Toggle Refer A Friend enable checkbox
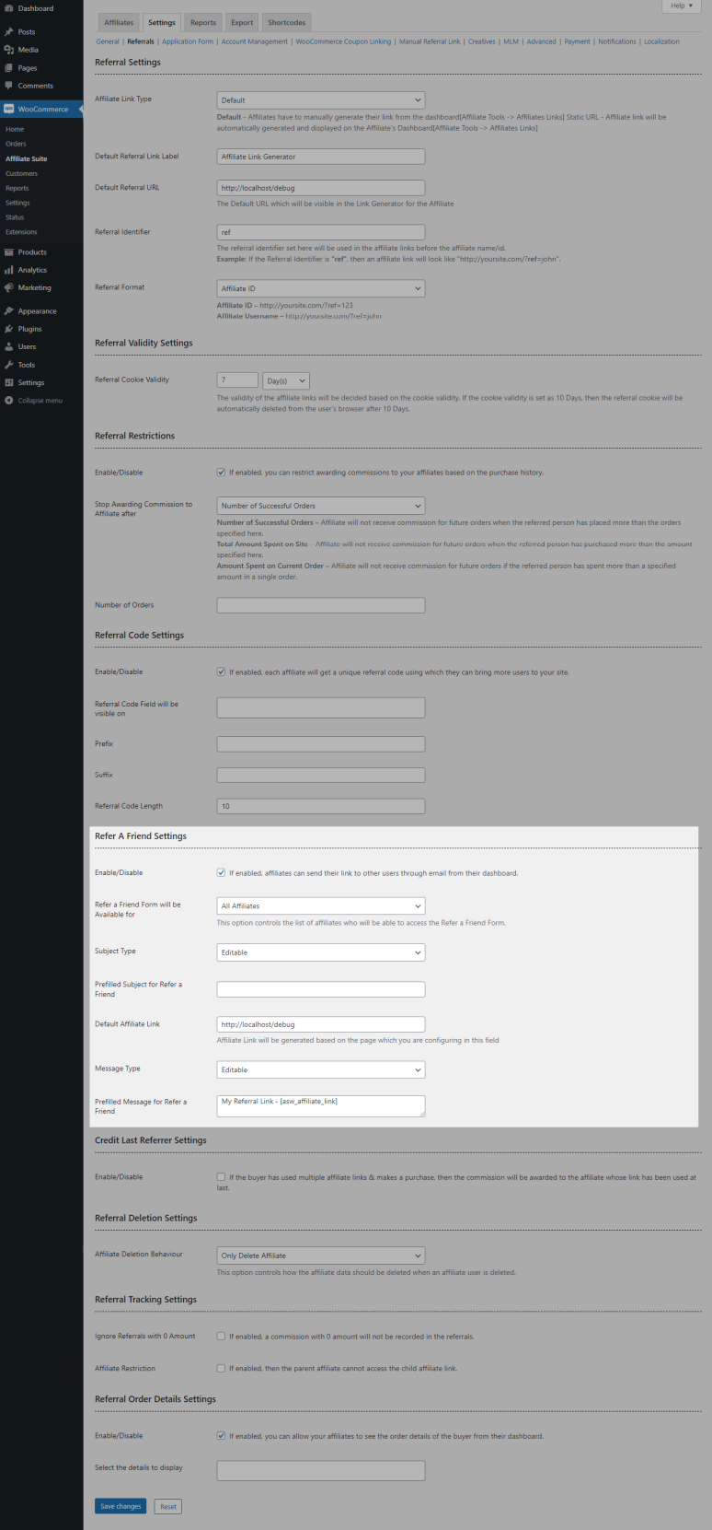712x1530 pixels. tap(221, 872)
